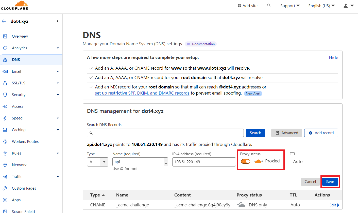Open the Support dropdown menu
Image resolution: width=358 pixels, height=213 pixels.
point(290,6)
